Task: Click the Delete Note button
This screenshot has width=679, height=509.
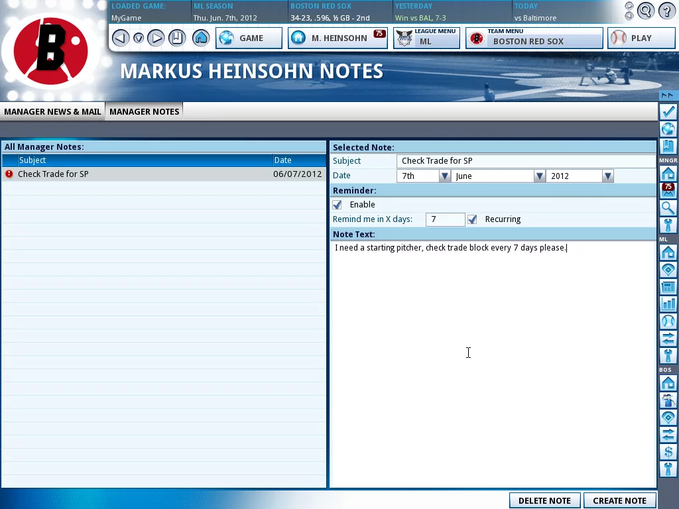Action: pos(545,501)
